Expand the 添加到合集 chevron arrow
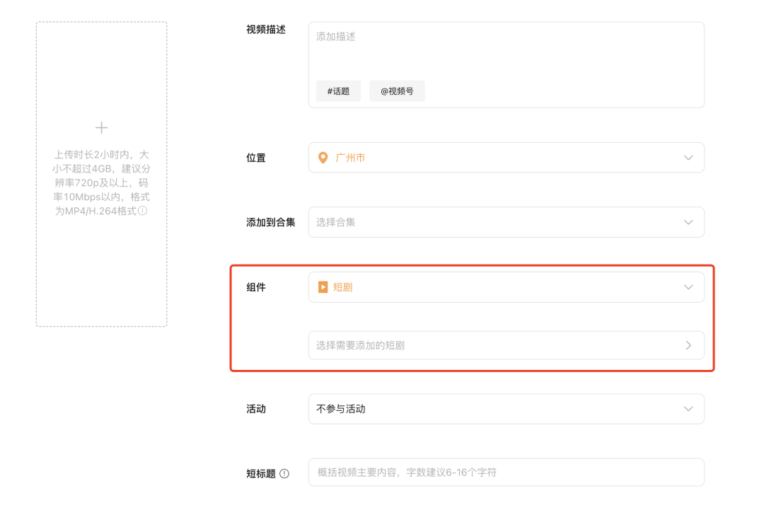The height and width of the screenshot is (517, 764). (x=688, y=222)
